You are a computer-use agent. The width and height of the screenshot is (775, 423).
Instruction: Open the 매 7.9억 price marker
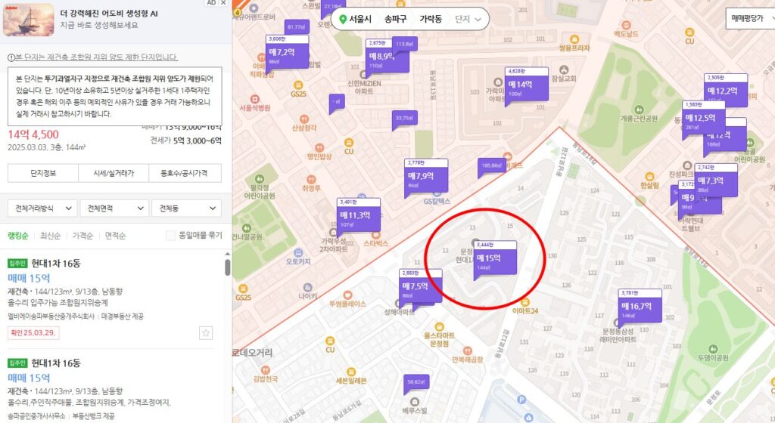point(426,176)
